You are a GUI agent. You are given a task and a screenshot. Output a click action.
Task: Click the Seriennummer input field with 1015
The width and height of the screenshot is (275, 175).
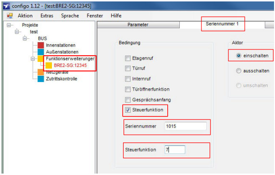click(186, 126)
